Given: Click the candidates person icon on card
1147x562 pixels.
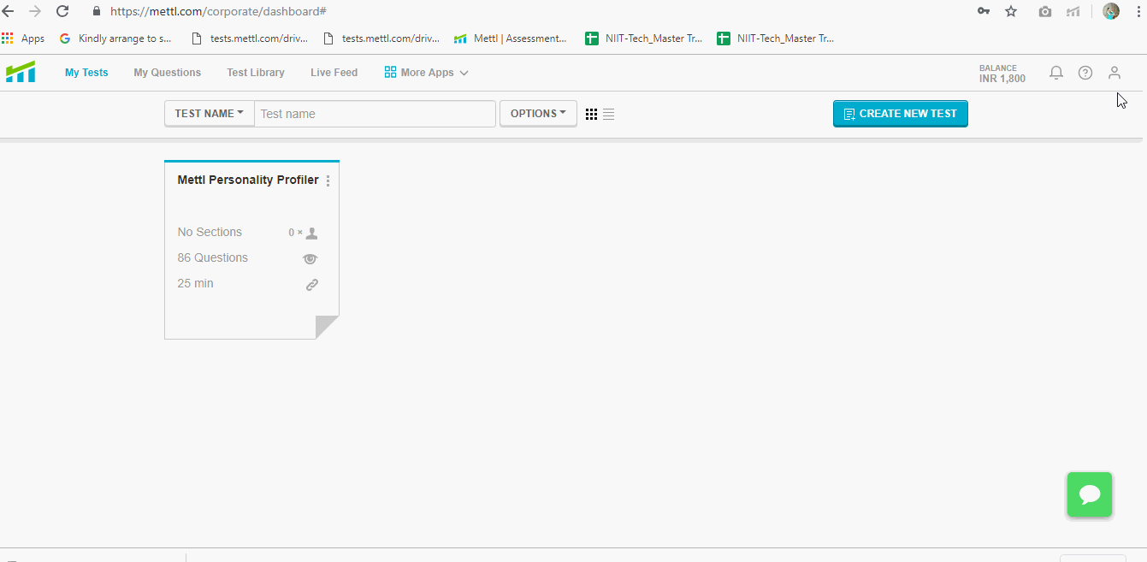Looking at the screenshot, I should pyautogui.click(x=311, y=233).
